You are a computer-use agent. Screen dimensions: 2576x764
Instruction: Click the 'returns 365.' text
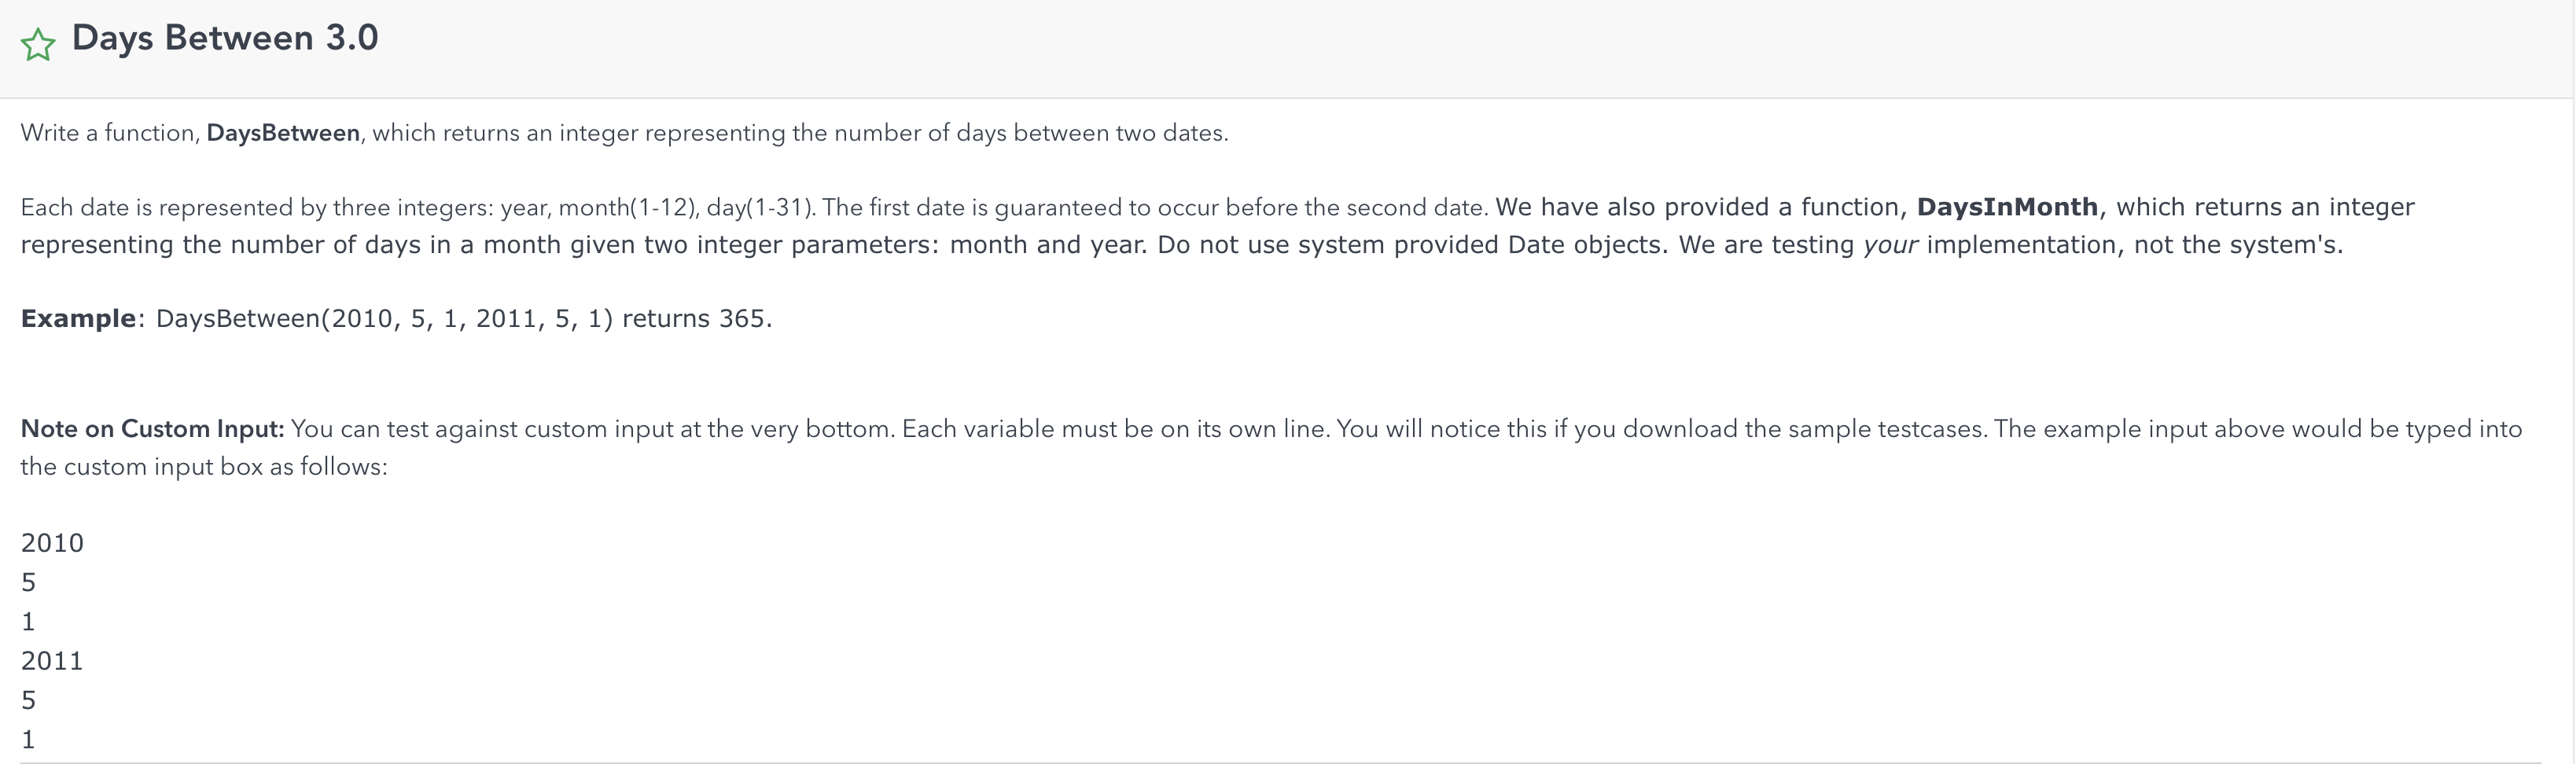(697, 318)
